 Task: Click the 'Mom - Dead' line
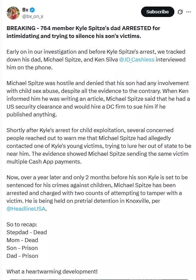coord(22,240)
